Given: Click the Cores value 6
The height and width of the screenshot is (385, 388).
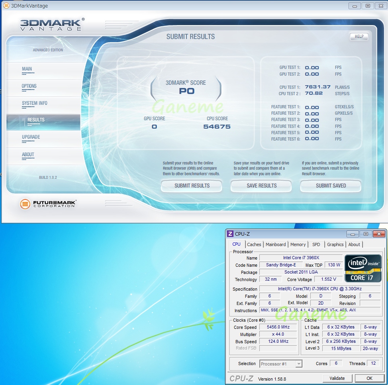Looking at the screenshot, I should tap(336, 363).
